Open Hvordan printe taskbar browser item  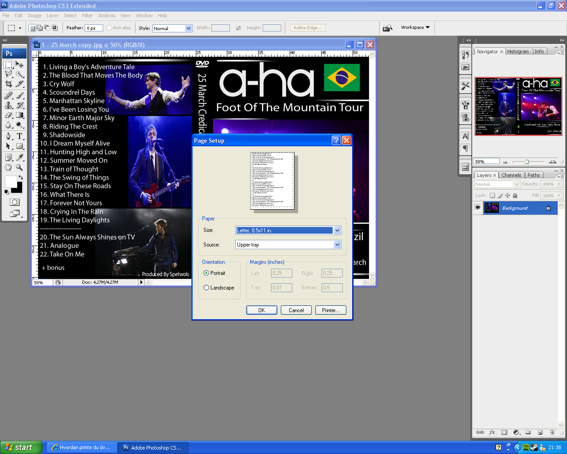(82, 448)
